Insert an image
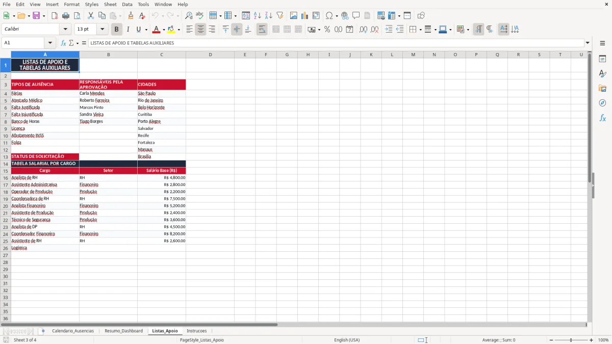Viewport: 612px width, 344px height. coord(294,16)
